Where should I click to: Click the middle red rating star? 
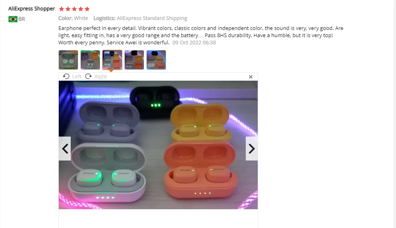pos(74,9)
